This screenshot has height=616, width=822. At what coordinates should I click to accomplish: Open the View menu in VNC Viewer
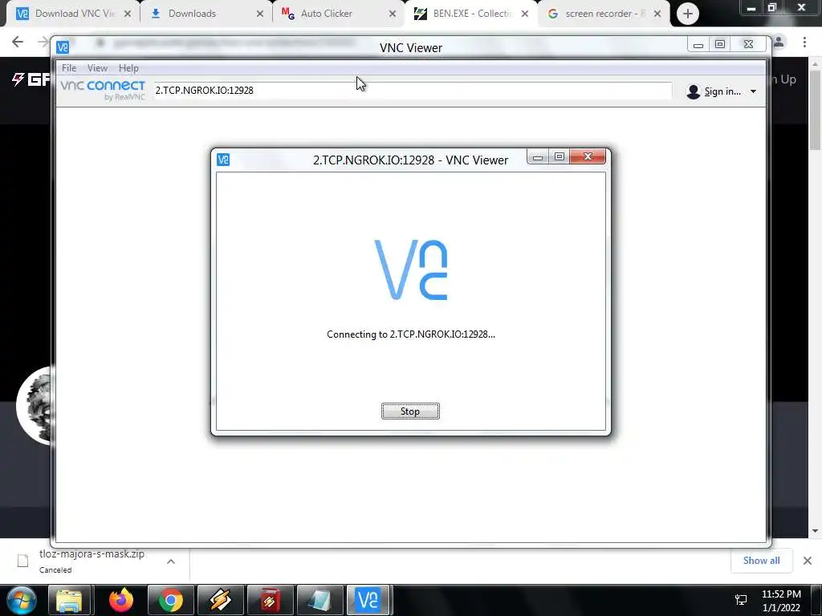pyautogui.click(x=97, y=68)
